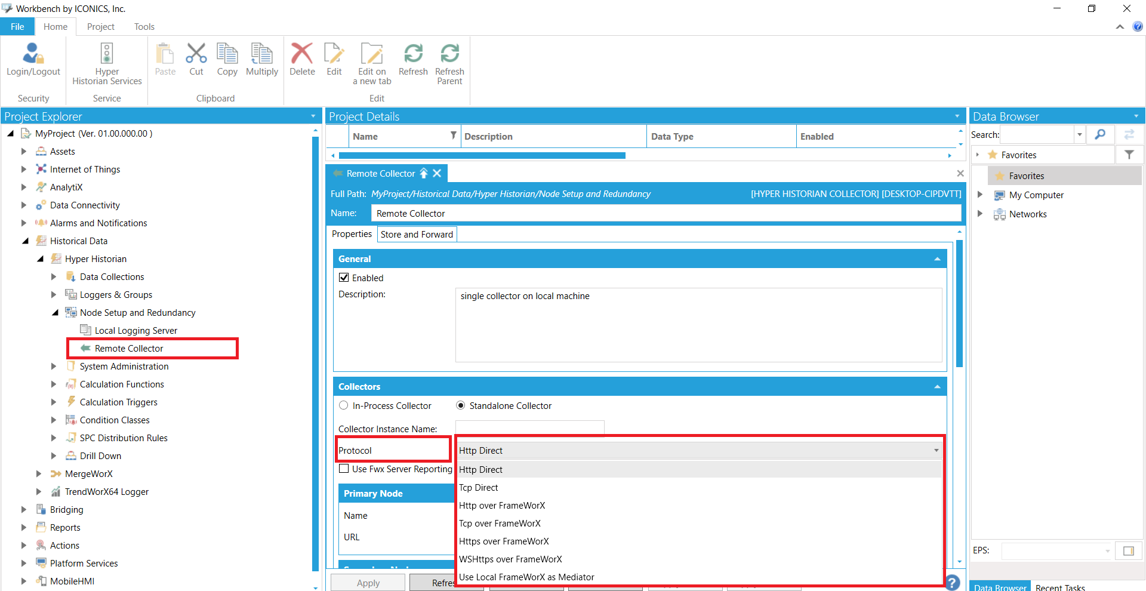This screenshot has height=591, width=1146.
Task: Click the Refresh ribbon icon
Action: click(413, 54)
